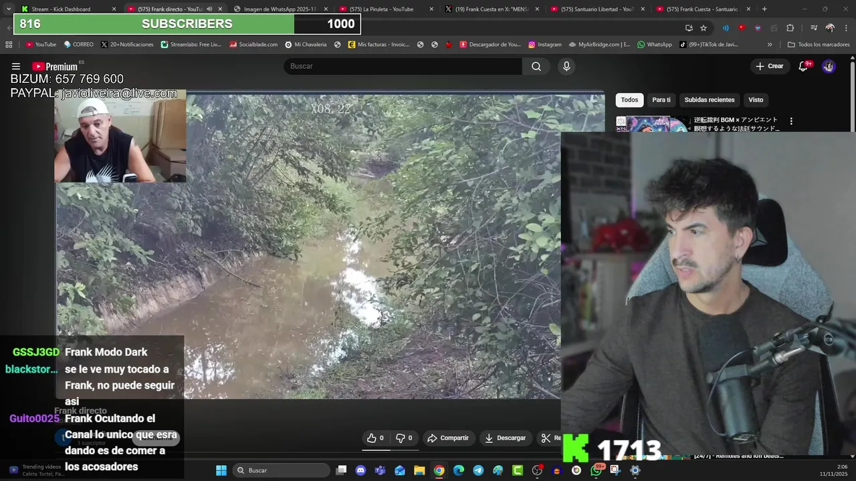The height and width of the screenshot is (481, 856).
Task: Open the MyAirBridge.com bookmark
Action: point(599,45)
